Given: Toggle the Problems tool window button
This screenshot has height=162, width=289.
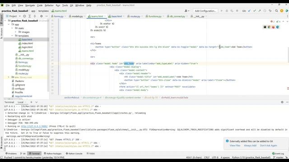Looking at the screenshot, I should click(11, 153).
